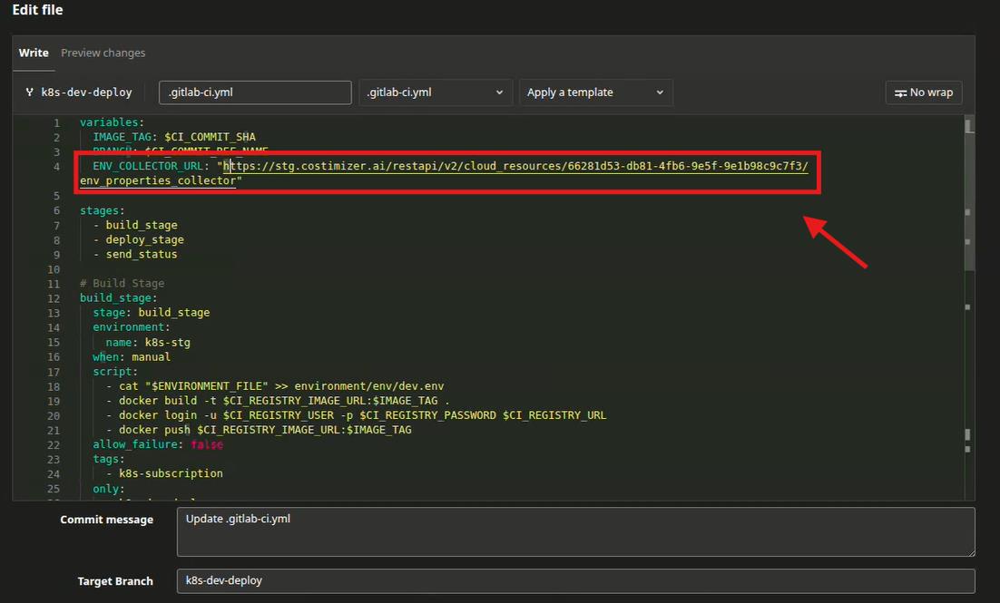Click the 'only:' key on line 25

pyautogui.click(x=109, y=489)
